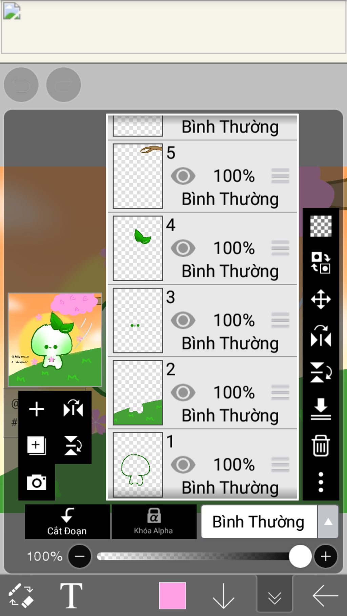The image size is (347, 616).
Task: Click the merge layer down icon
Action: (x=321, y=409)
